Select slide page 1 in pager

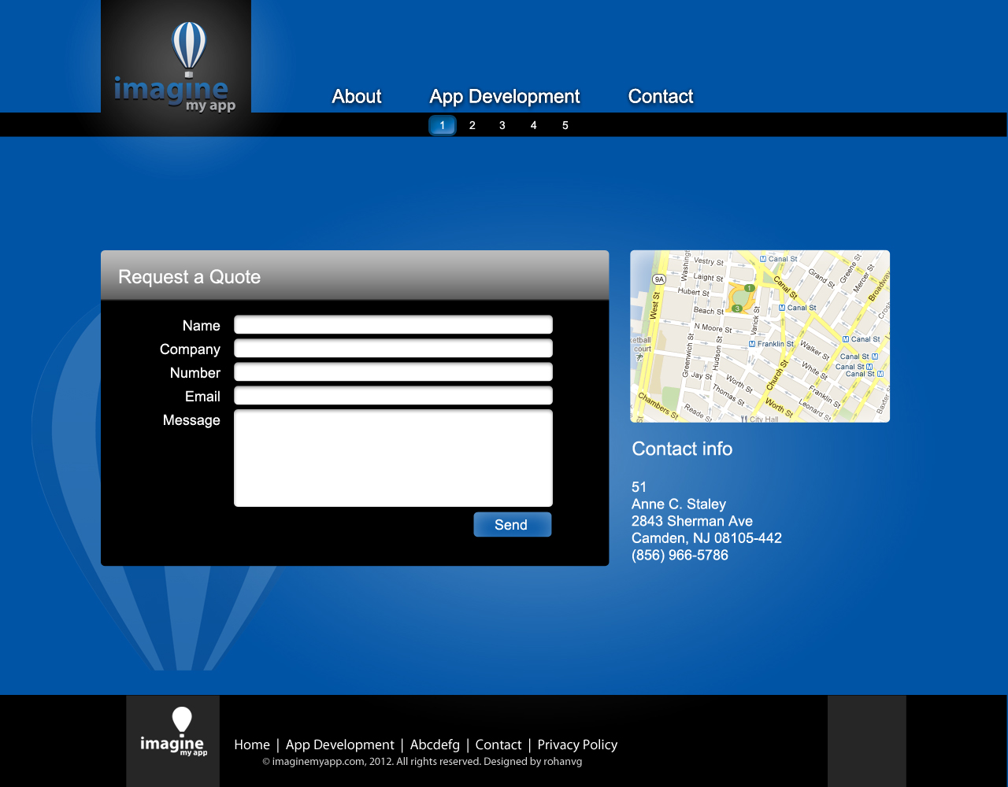[x=442, y=125]
